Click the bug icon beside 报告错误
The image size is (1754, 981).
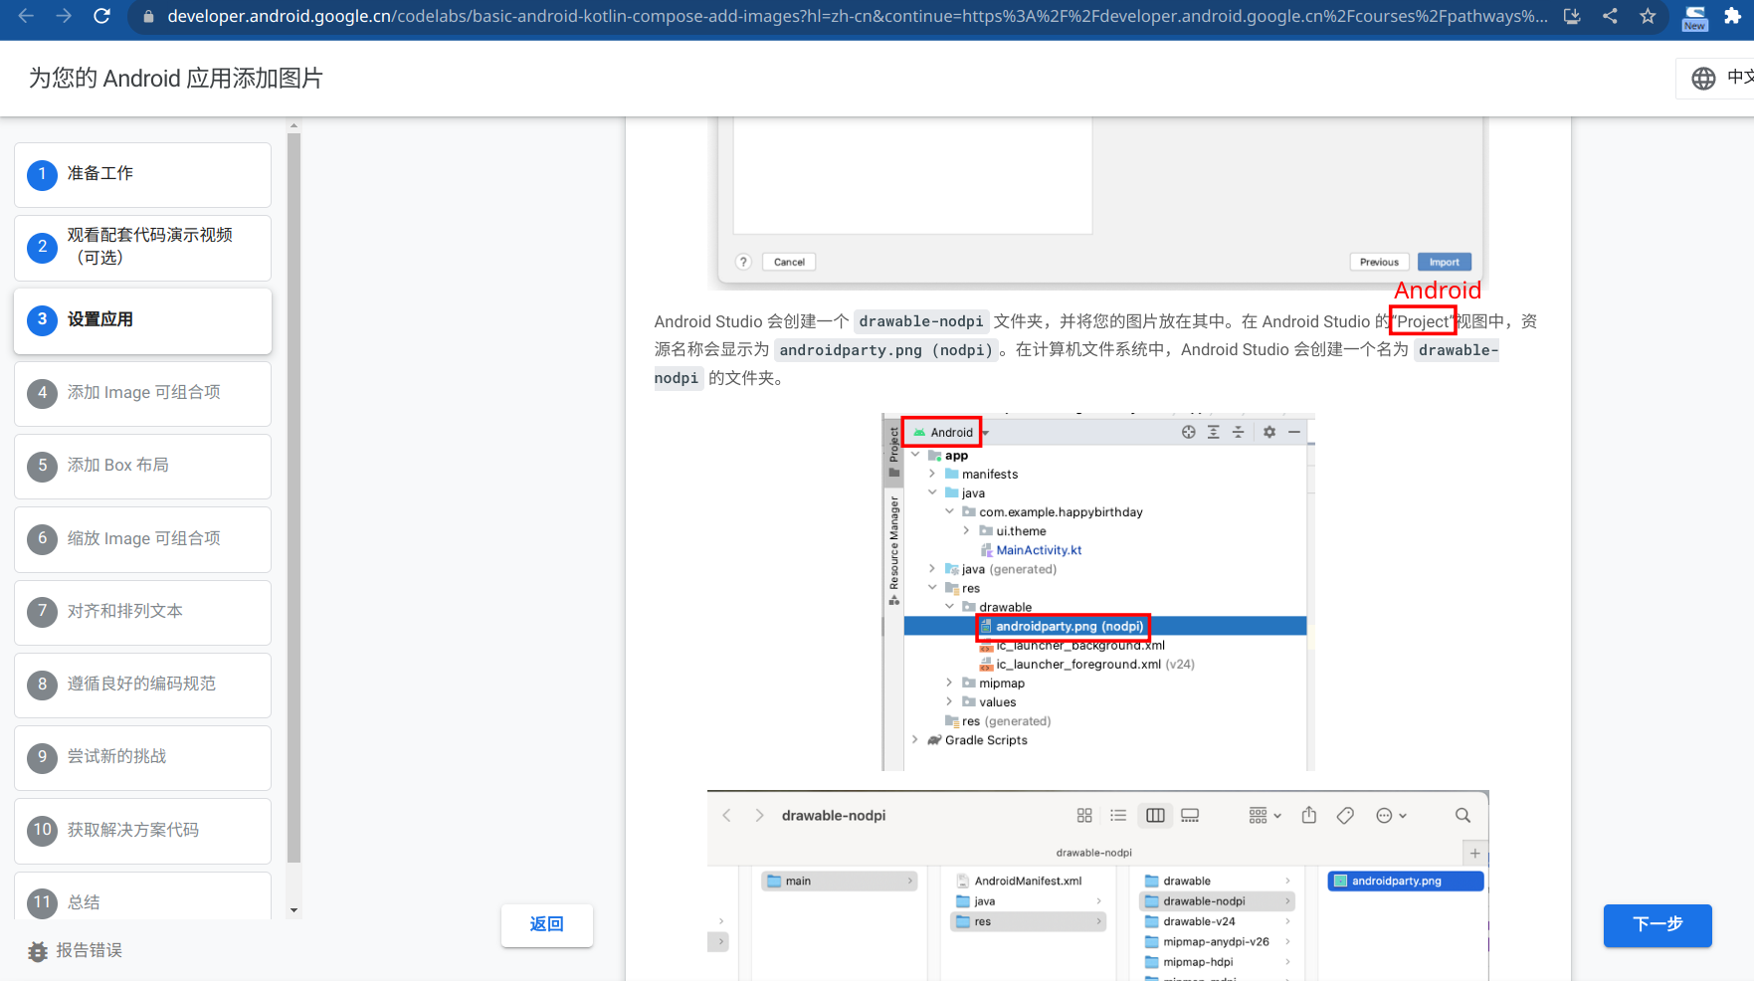38,951
